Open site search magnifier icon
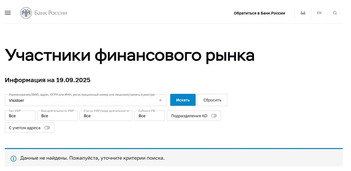Image resolution: width=351 pixels, height=171 pixels. tap(335, 13)
